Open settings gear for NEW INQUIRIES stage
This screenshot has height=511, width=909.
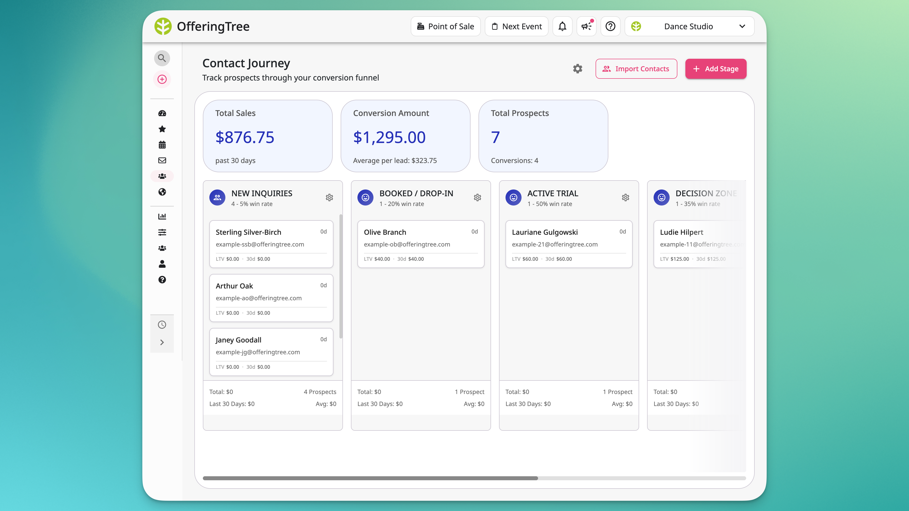329,197
